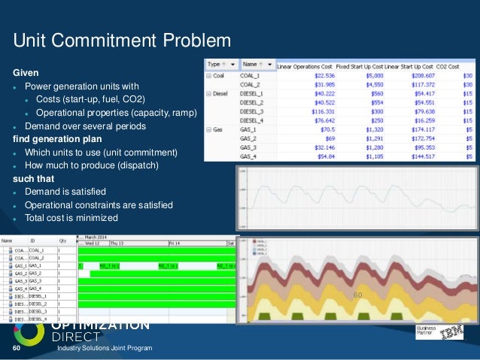Click the $208.607 linear start up cell
Image resolution: width=480 pixels, height=360 pixels.
point(423,76)
